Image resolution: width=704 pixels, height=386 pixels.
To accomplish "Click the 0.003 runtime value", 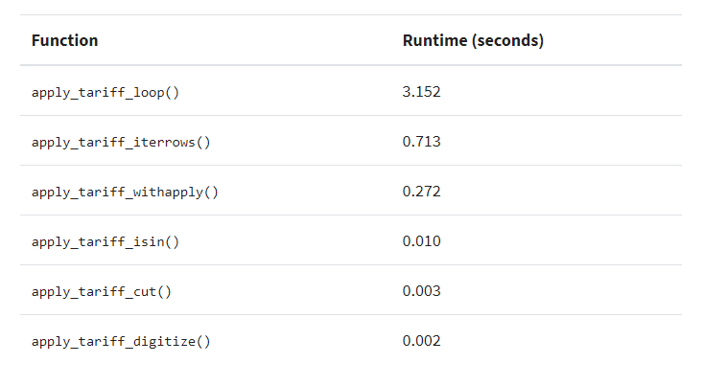I will click(x=421, y=291).
